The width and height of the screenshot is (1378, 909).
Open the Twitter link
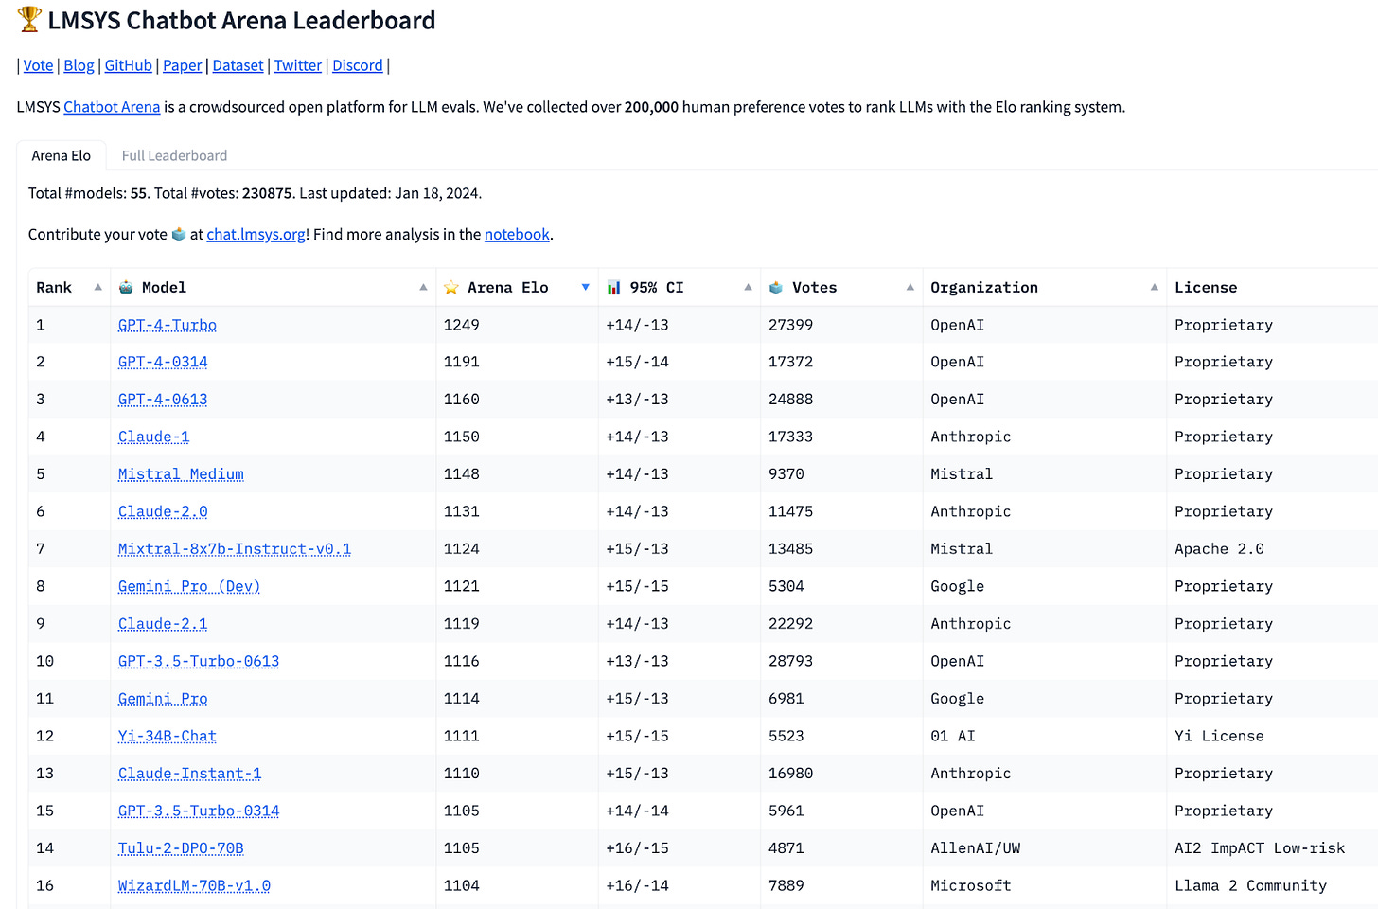pos(298,65)
